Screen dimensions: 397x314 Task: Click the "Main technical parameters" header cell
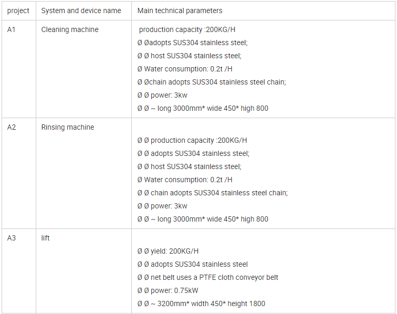pyautogui.click(x=180, y=11)
